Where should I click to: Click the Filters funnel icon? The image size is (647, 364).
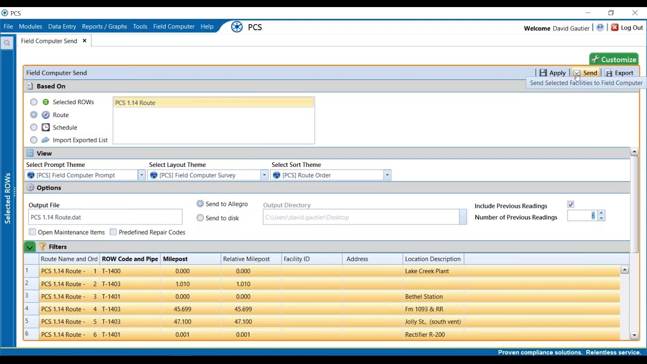coord(42,247)
